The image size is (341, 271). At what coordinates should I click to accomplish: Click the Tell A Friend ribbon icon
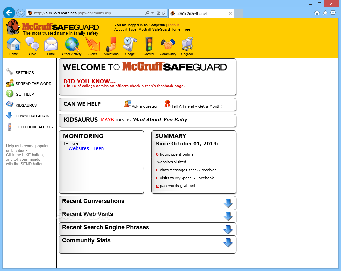(167, 104)
